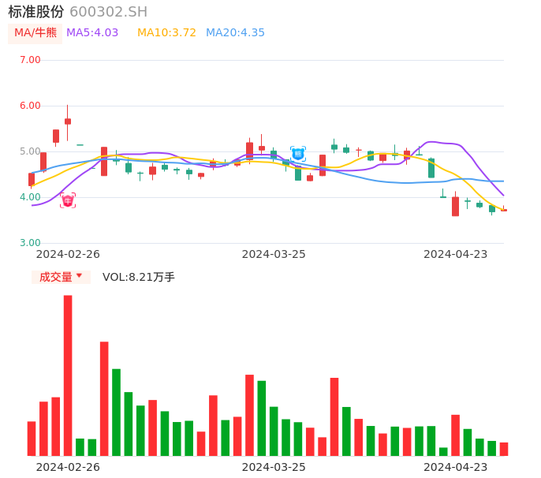Toggle the MA10:3.72 legend label
The height and width of the screenshot is (478, 541).
(x=166, y=33)
